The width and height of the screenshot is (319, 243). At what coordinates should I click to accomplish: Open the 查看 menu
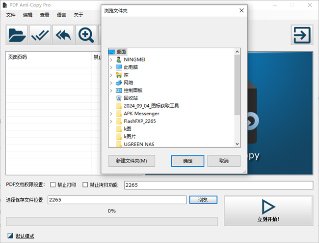point(45,15)
